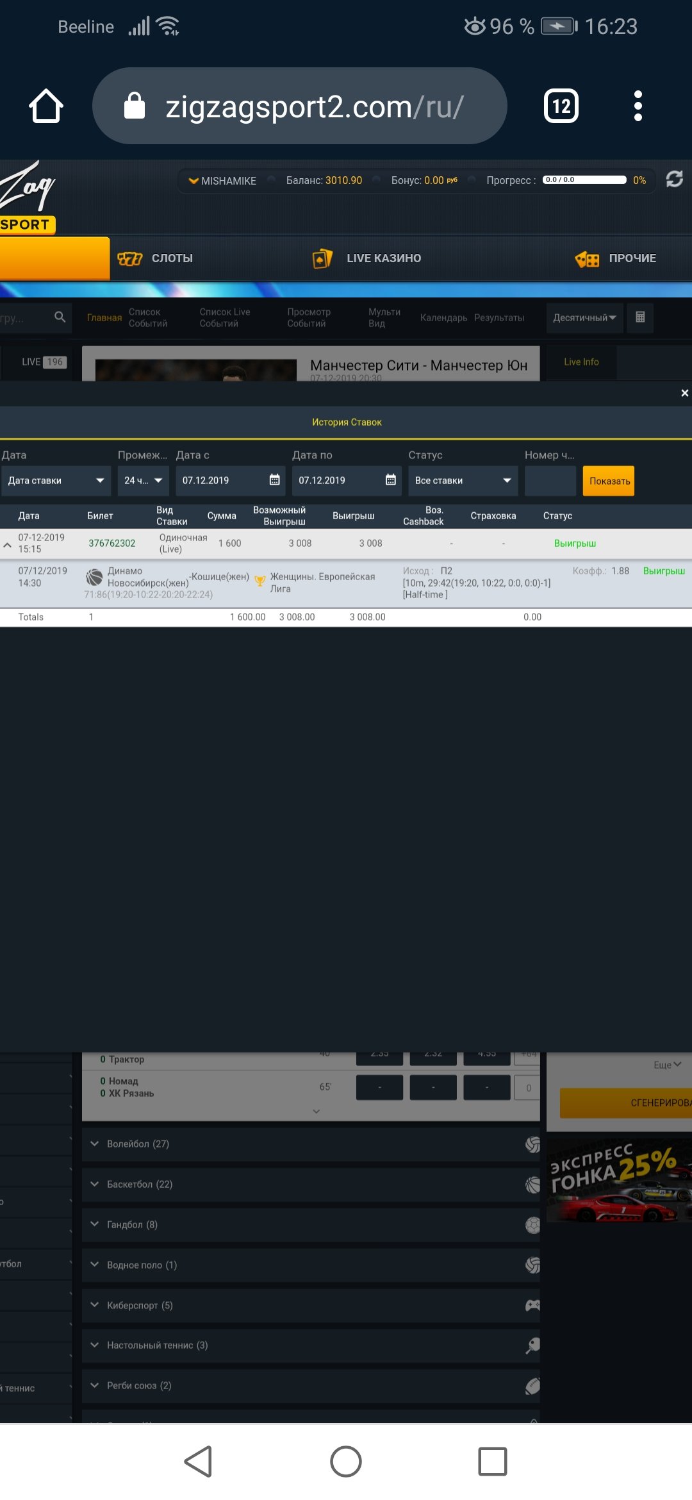692x1500 pixels.
Task: Open the LIVE КАЗИНО menu tab
Action: 367,258
